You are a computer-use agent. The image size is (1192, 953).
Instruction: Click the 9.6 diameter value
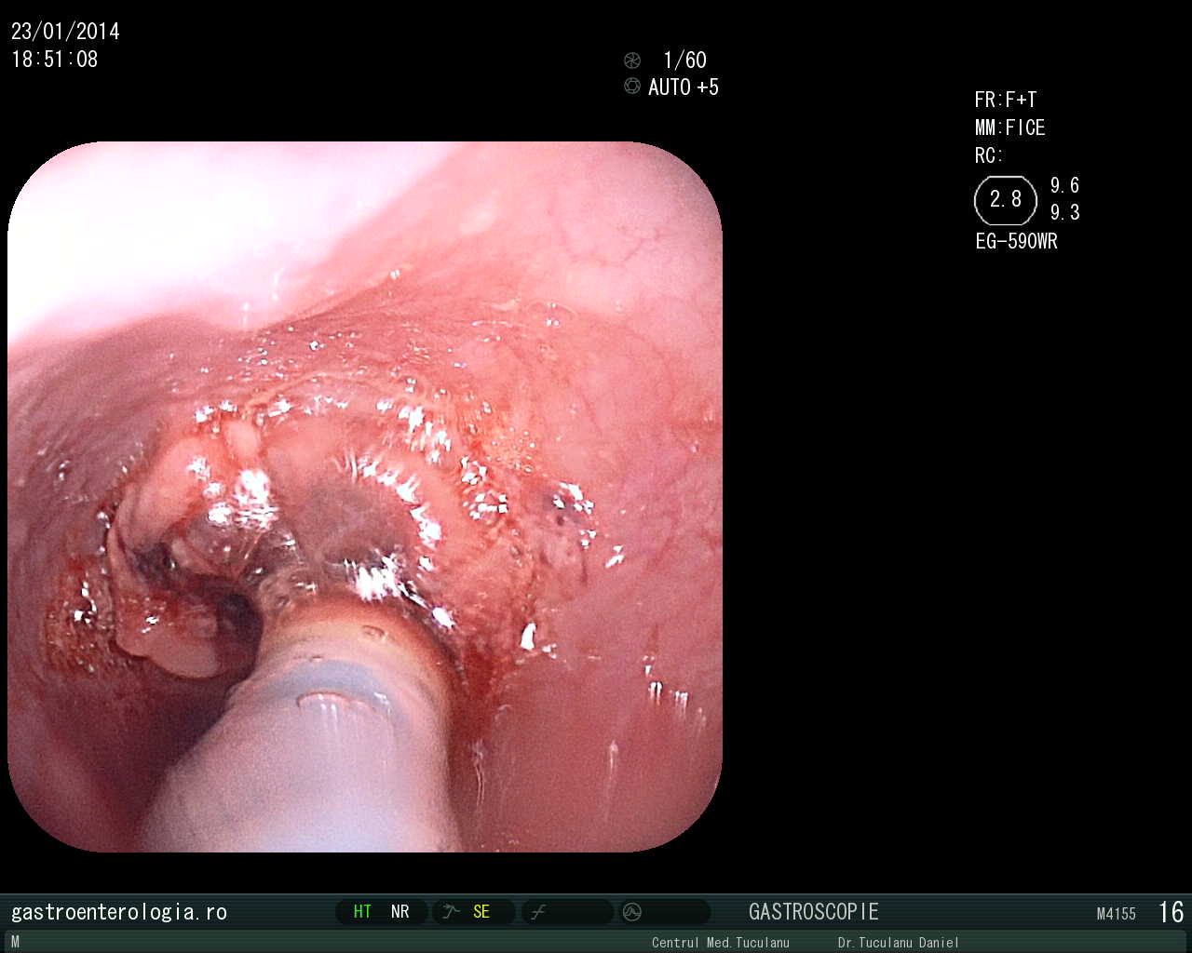point(1065,185)
